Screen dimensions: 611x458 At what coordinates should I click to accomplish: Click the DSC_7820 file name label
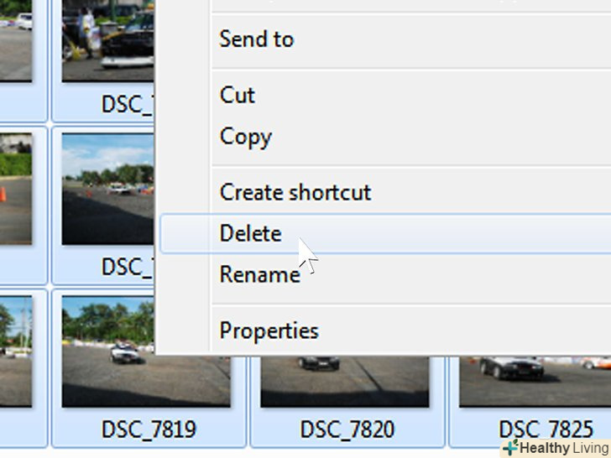pos(347,430)
